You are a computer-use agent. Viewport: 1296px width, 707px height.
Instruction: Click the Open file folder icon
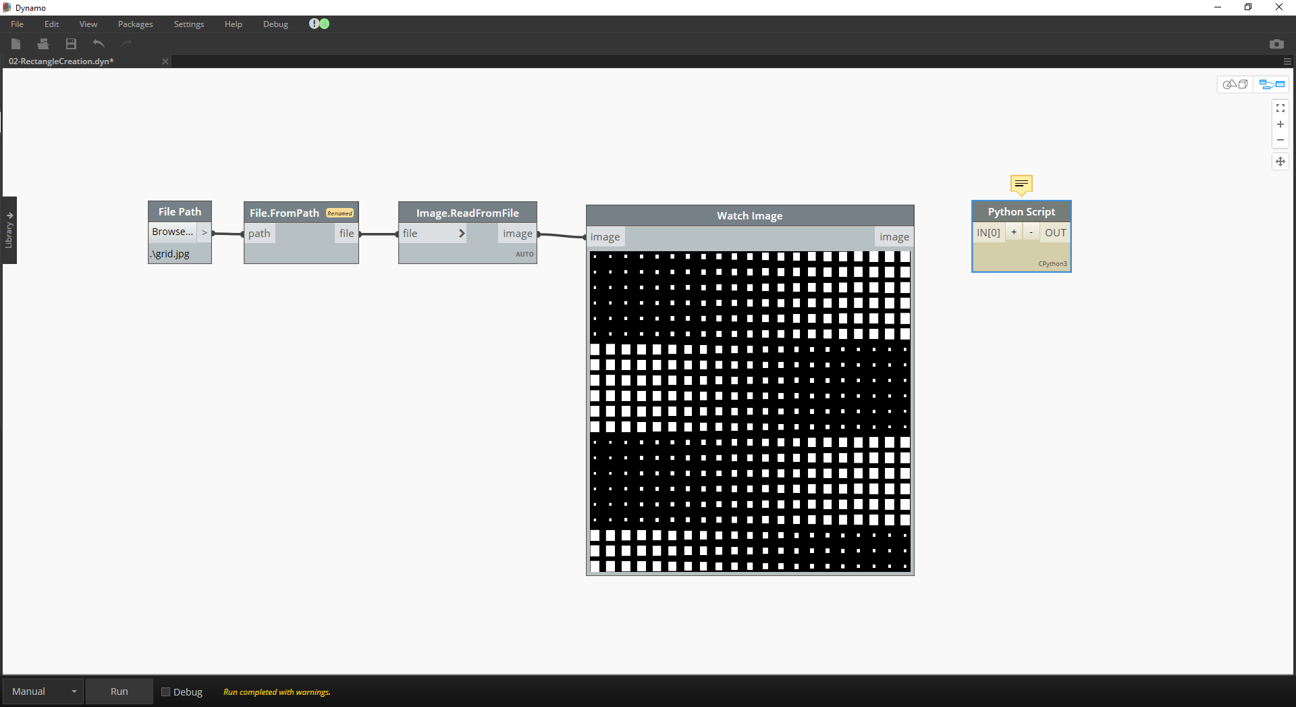pyautogui.click(x=43, y=44)
